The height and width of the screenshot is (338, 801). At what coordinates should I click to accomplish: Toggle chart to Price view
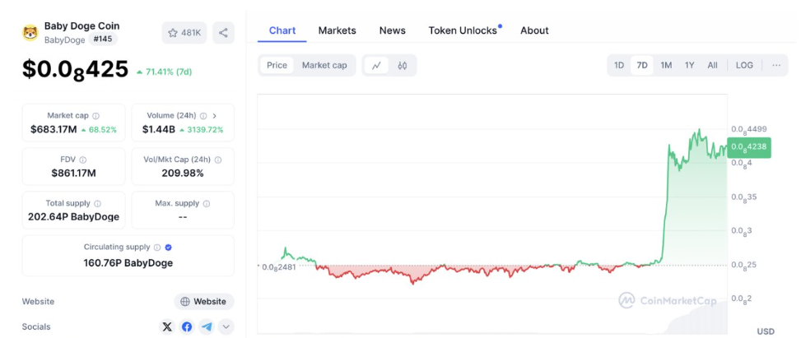click(x=277, y=65)
